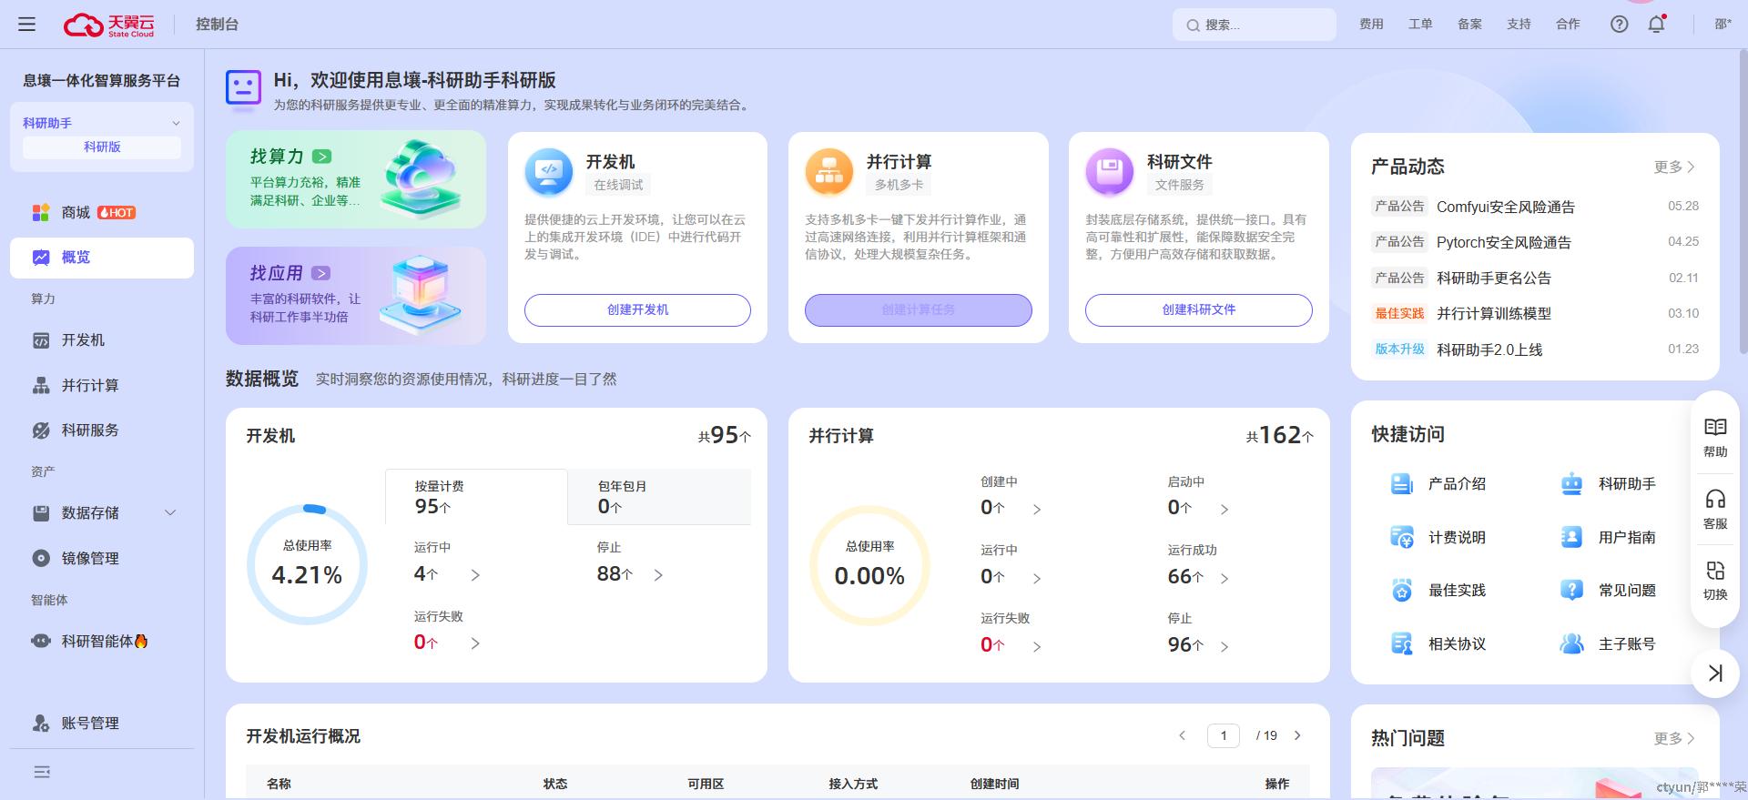
Task: Open 镜像管理 from the sidebar
Action: (x=89, y=558)
